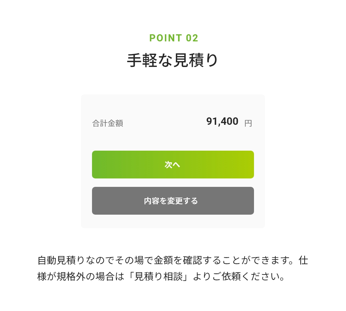Click the green 次へ button
This screenshot has height=311, width=346.
(173, 165)
